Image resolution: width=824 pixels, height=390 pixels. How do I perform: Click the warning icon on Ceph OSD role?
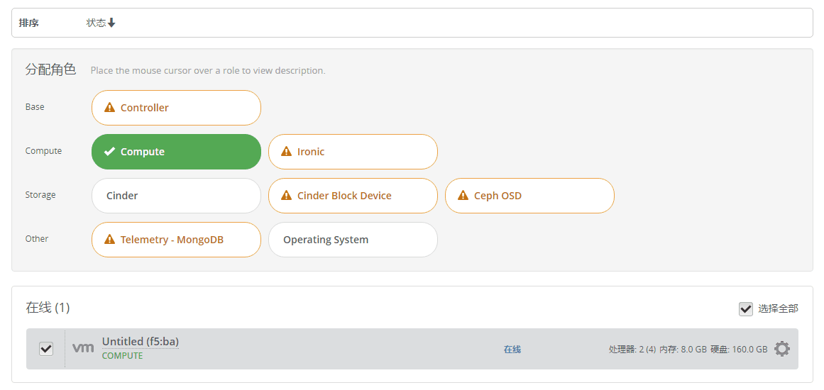tap(463, 196)
